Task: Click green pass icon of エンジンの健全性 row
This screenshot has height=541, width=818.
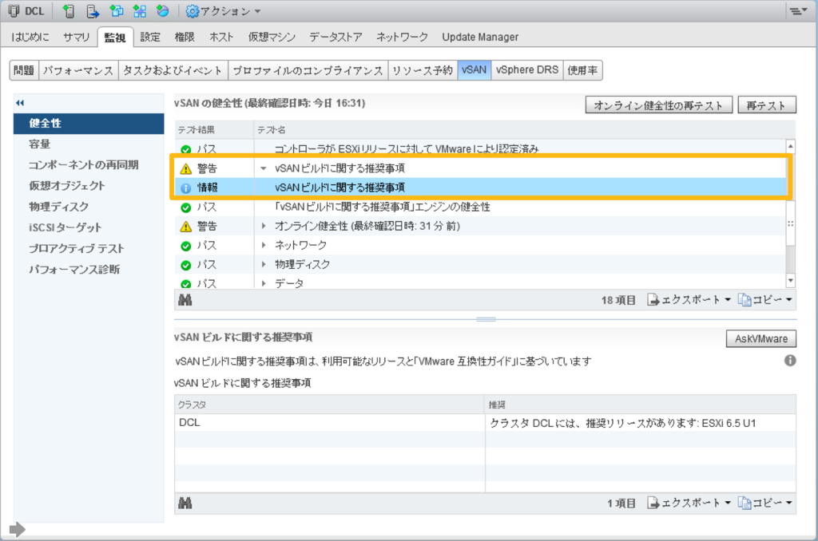Action: (x=185, y=207)
